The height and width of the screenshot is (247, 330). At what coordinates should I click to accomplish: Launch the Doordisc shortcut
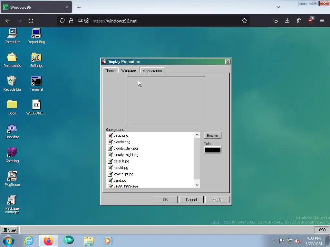[x=12, y=131]
